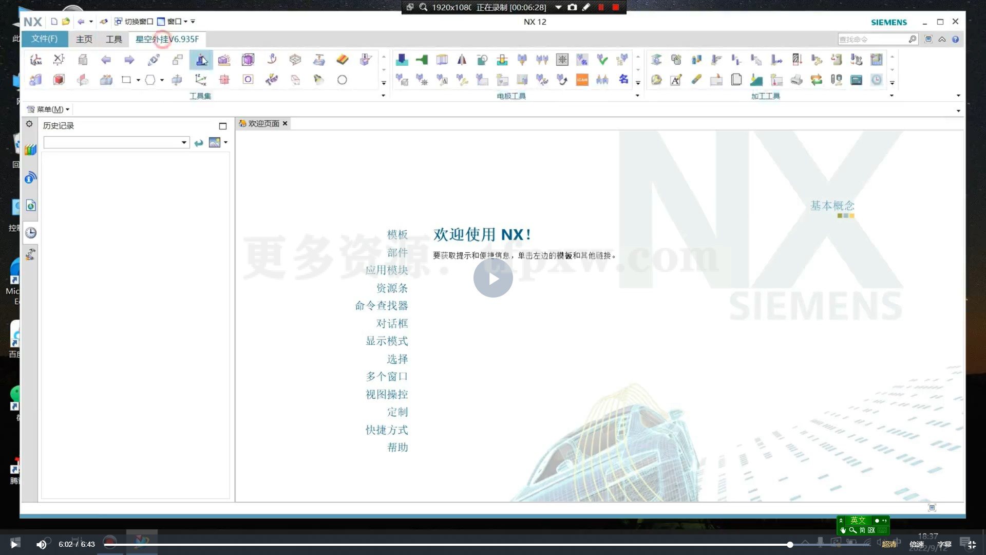Open the clock-shaped tool in 加工工具 group

pos(876,80)
